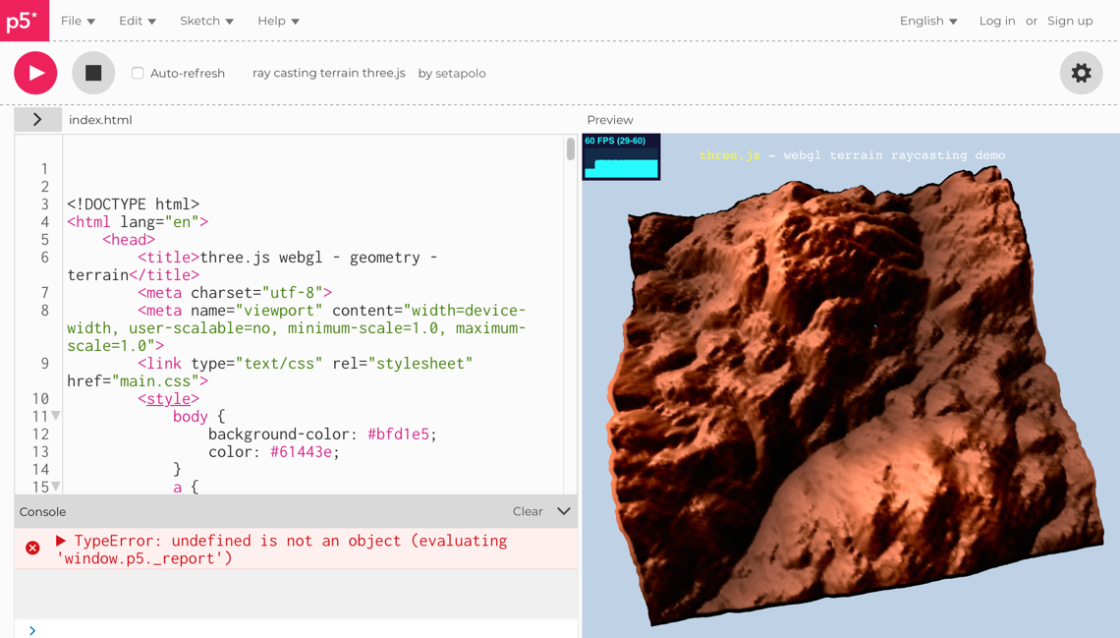Expand the TypeError message details triangle
The height and width of the screenshot is (638, 1120).
[61, 541]
